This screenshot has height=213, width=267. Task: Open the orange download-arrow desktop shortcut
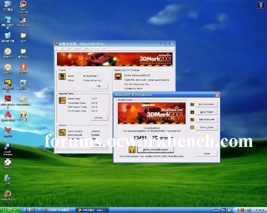[x=23, y=69]
